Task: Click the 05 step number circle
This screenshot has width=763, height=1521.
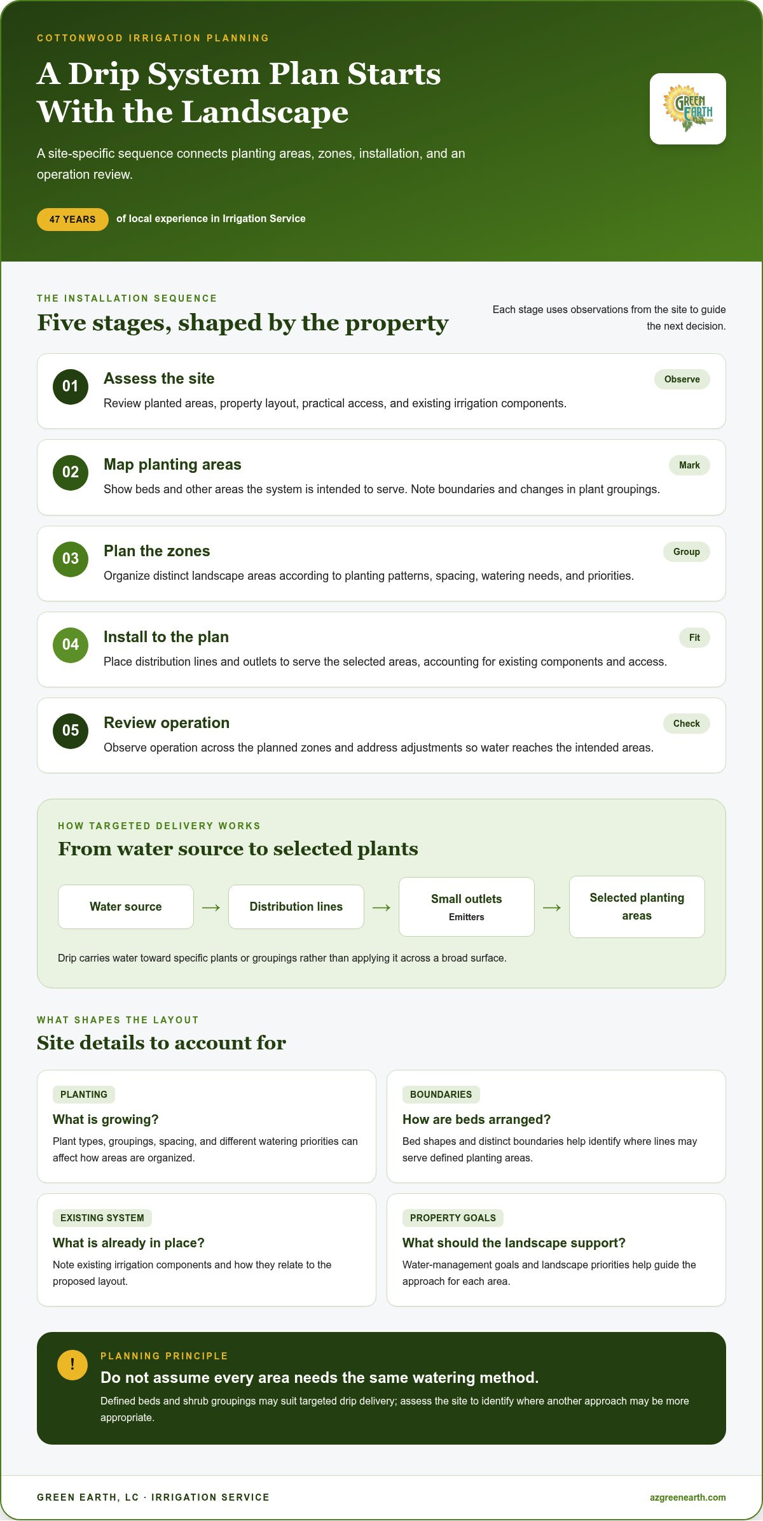Action: (x=71, y=731)
